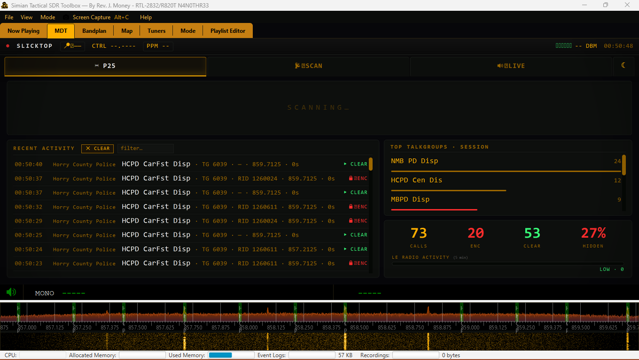Switch to the Bandplan tab

pos(94,31)
